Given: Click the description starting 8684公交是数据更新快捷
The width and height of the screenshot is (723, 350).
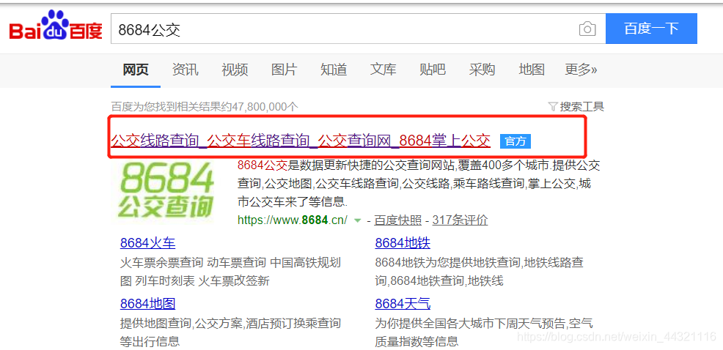Looking at the screenshot, I should pos(419,183).
